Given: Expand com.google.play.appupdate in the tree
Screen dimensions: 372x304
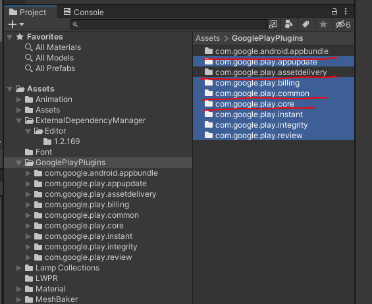Looking at the screenshot, I should coord(28,184).
